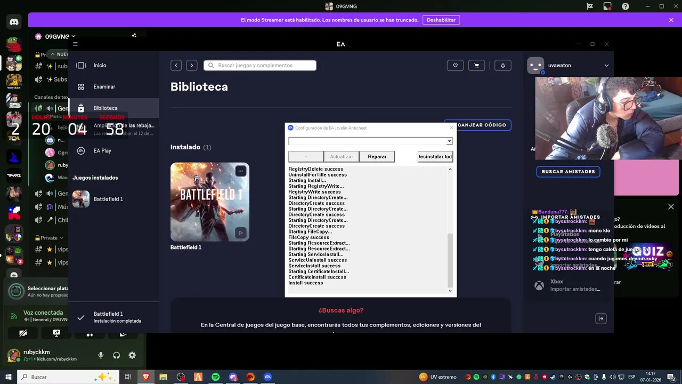Screen dimensions: 682x384
Task: Go forward with EA's right arrow button
Action: pyautogui.click(x=192, y=65)
